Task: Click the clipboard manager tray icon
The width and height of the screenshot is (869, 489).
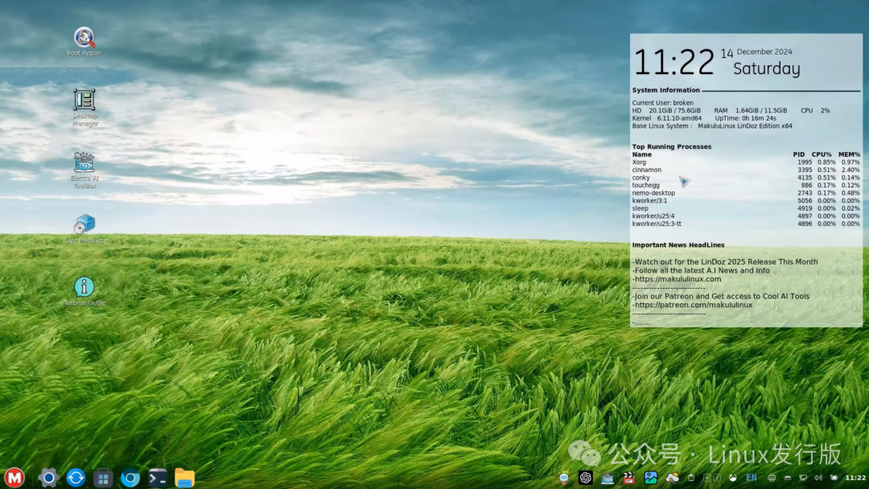Action: (691, 477)
